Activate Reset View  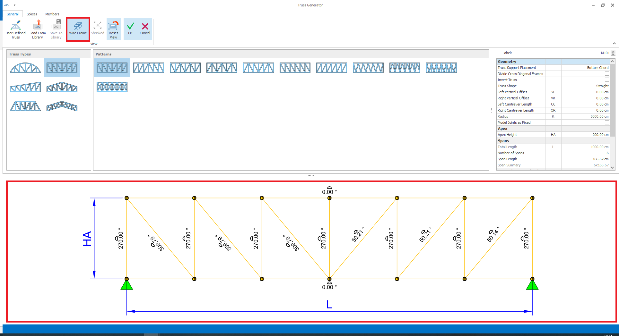(114, 29)
